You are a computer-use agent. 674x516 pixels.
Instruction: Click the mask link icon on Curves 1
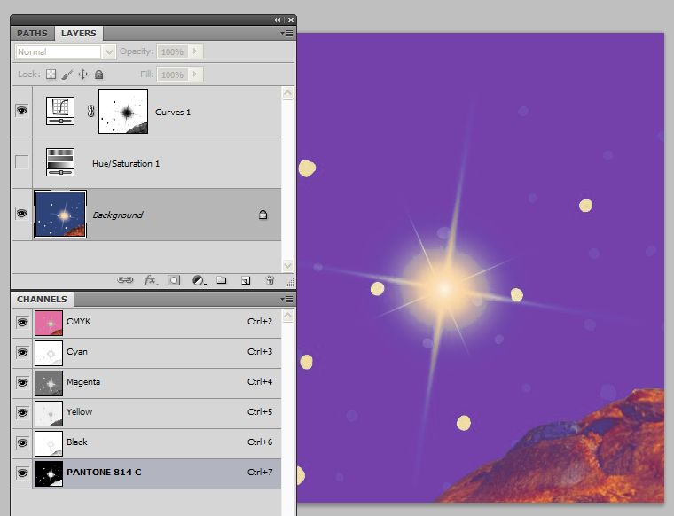click(90, 111)
